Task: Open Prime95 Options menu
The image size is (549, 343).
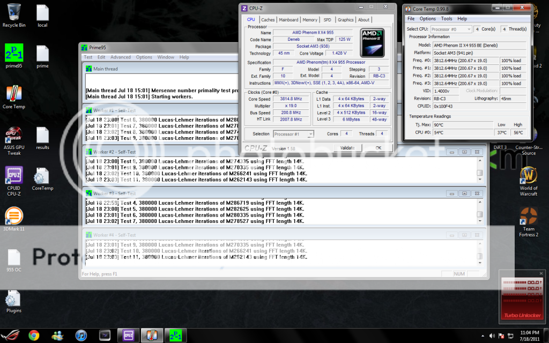Action: (144, 57)
